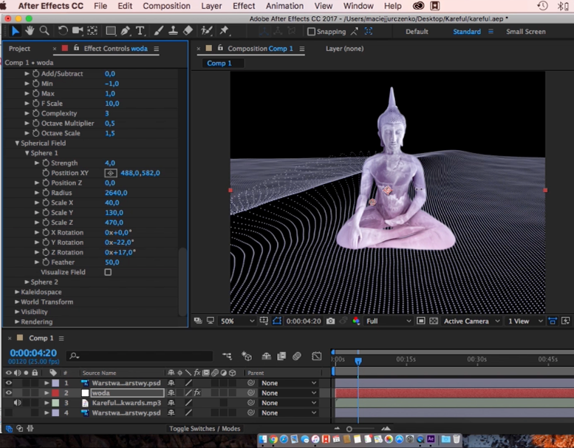Expand Kaleidospace group
The height and width of the screenshot is (448, 574).
pyautogui.click(x=17, y=292)
